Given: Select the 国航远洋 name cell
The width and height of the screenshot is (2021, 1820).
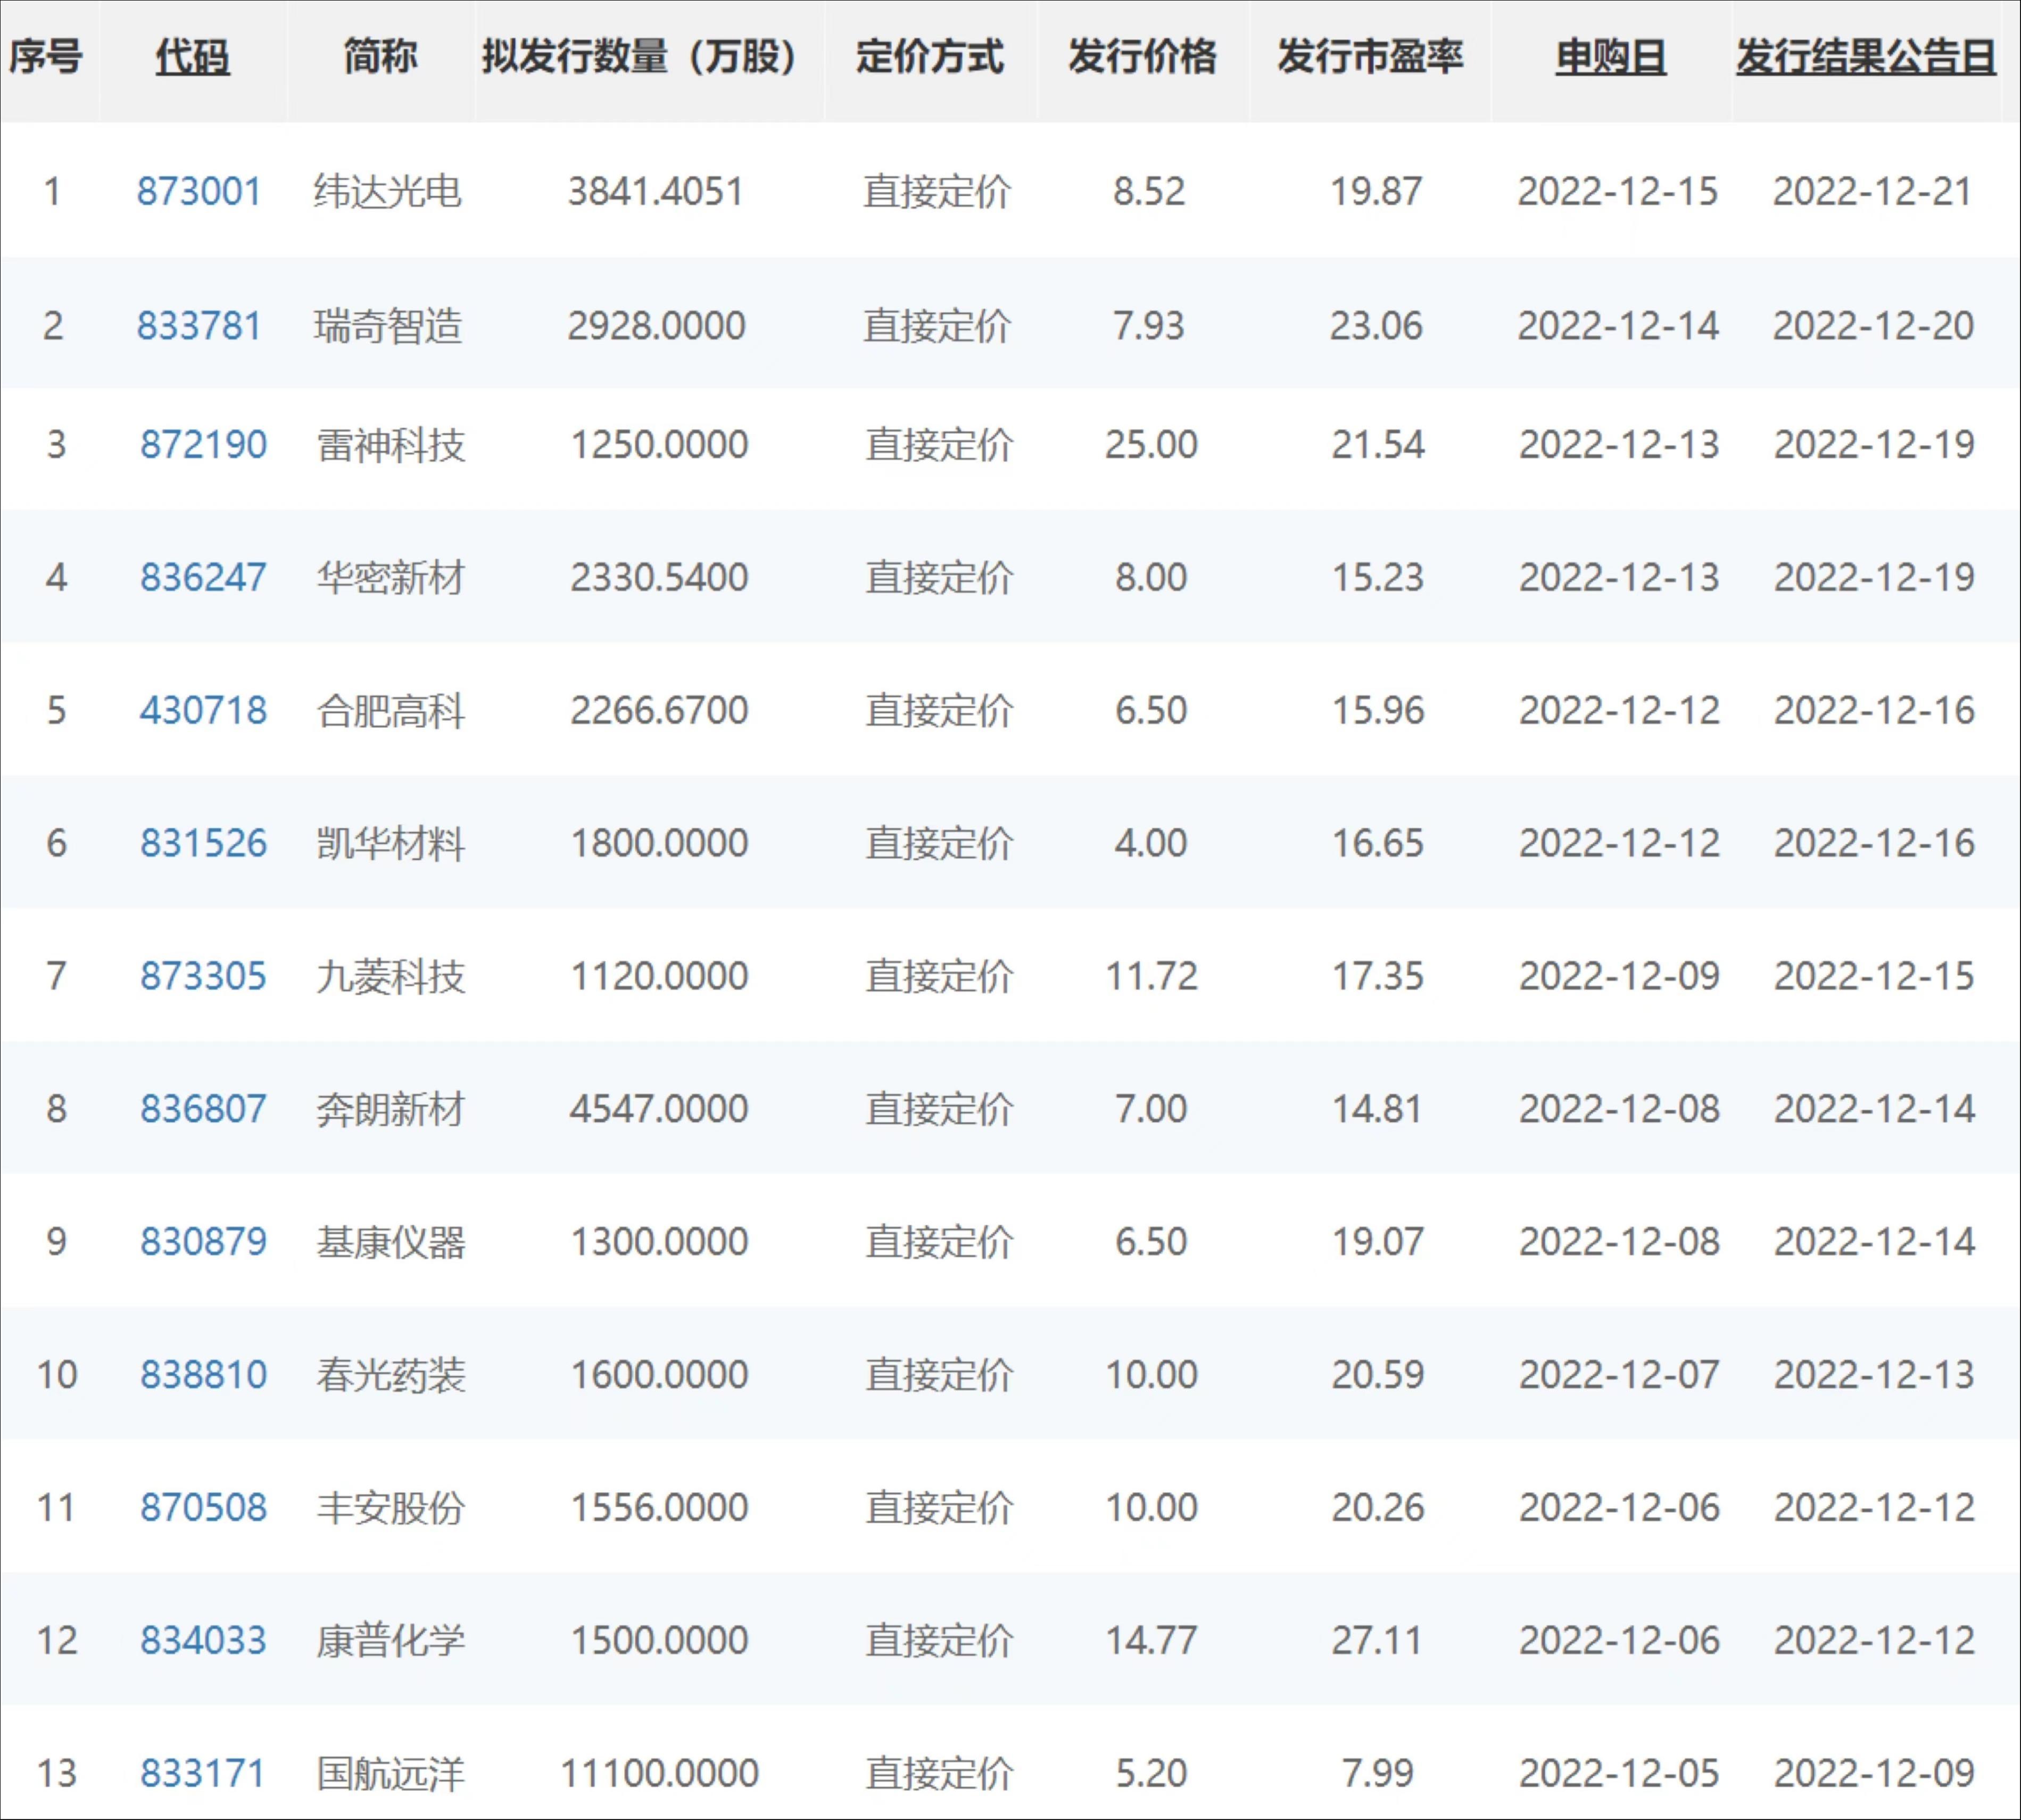Looking at the screenshot, I should (x=390, y=1773).
